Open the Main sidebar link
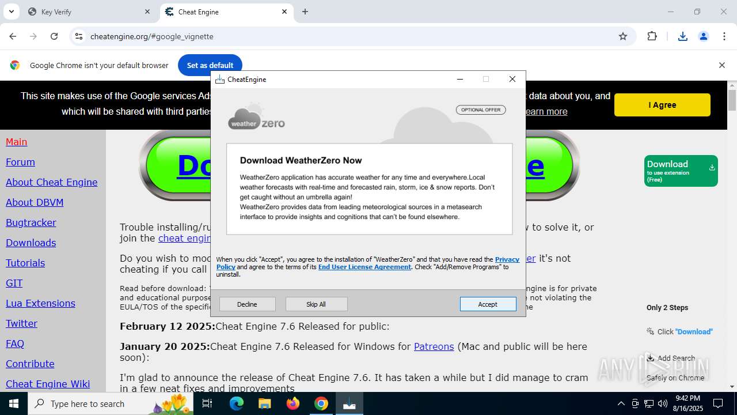This screenshot has width=737, height=415. 17,142
